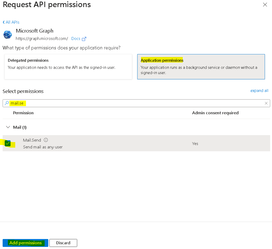Click the expand all icon link
272x249 pixels.
pos(259,90)
